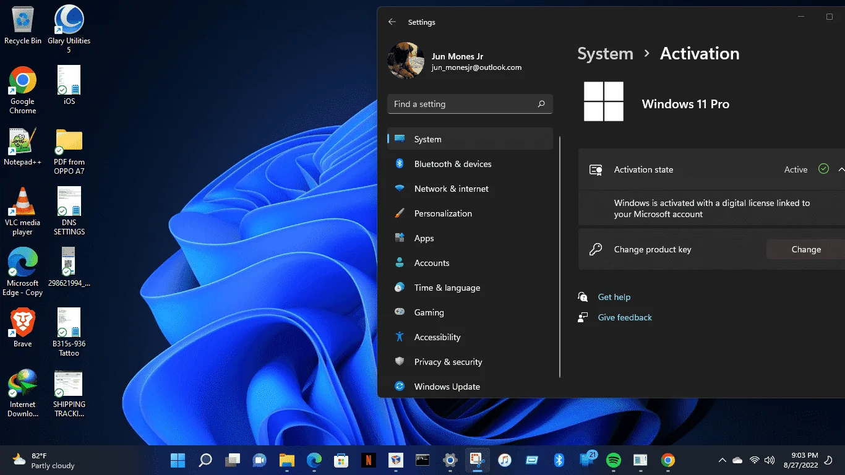Open Netflix from the taskbar
Viewport: 845px width, 475px height.
tap(369, 460)
